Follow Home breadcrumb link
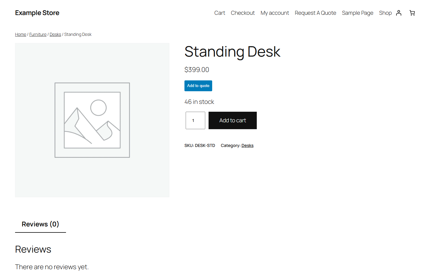 coord(20,34)
